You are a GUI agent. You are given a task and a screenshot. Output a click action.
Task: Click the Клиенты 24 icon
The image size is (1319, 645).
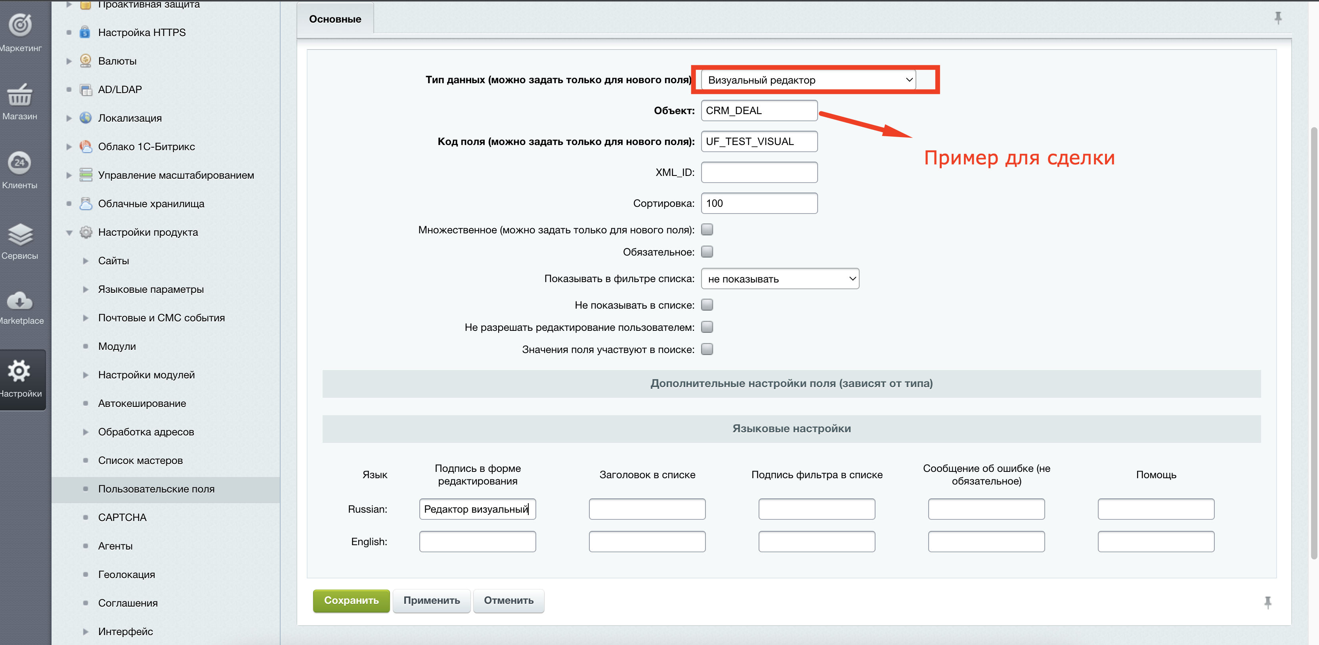20,162
